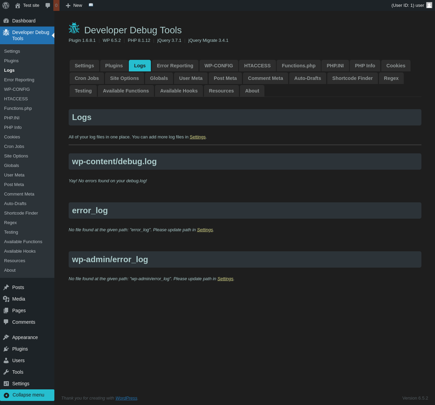Select the Shortcode Finder tab
Viewport: 435px width, 405px height.
[352, 78]
